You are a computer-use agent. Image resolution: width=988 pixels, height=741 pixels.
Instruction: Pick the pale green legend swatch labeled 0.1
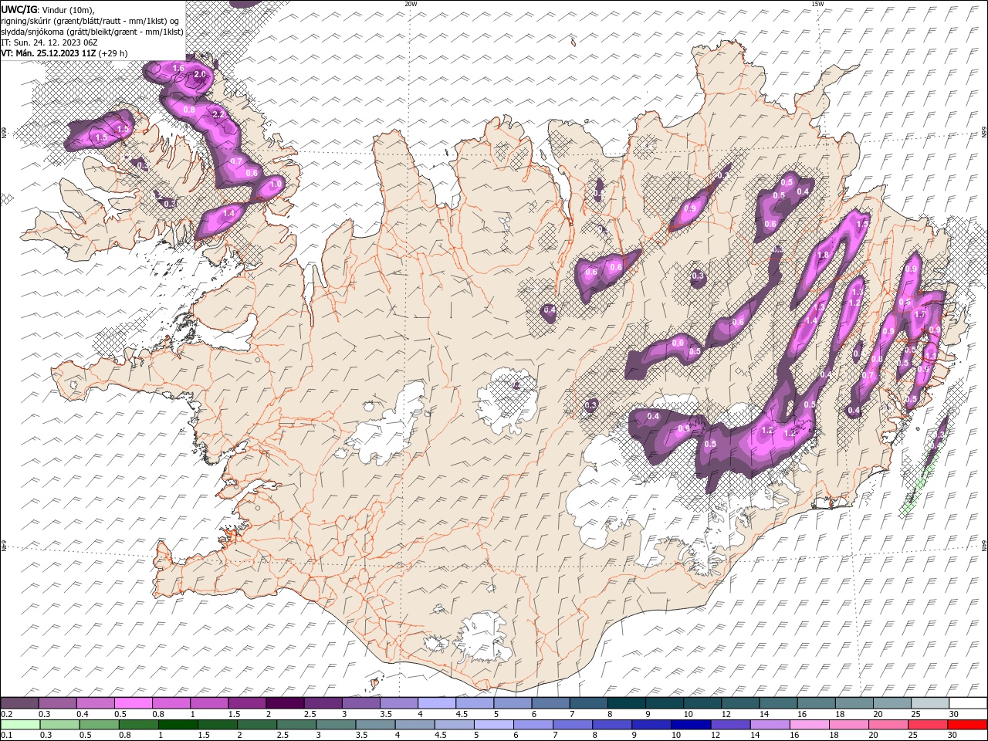click(20, 725)
